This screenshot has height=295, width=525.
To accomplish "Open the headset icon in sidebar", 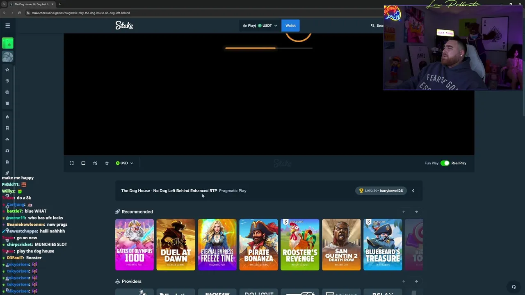I will click(7, 150).
